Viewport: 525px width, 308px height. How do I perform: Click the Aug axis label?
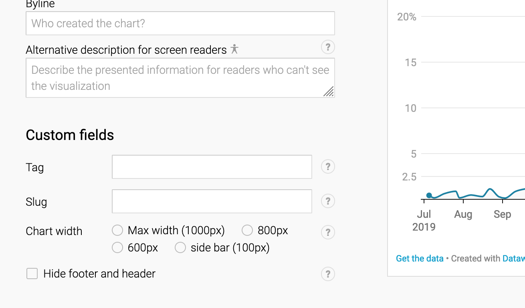tap(463, 215)
